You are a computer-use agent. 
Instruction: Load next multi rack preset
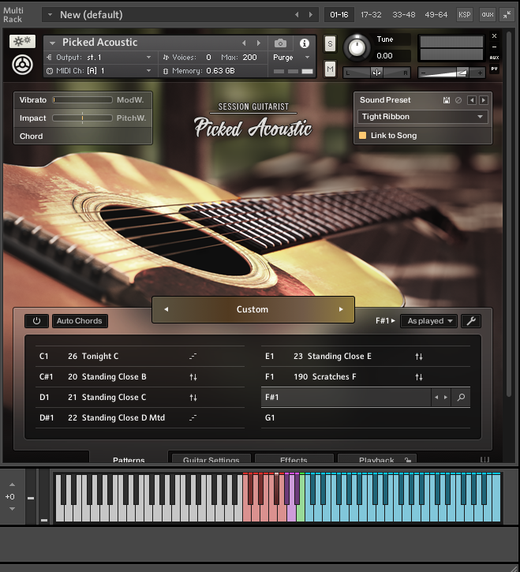[311, 14]
